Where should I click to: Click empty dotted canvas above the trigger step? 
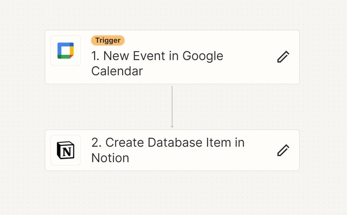172,14
